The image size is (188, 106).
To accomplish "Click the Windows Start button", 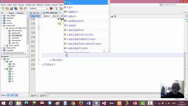I will (3, 103).
